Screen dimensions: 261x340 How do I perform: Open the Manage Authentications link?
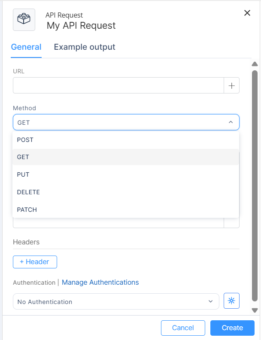[100, 282]
